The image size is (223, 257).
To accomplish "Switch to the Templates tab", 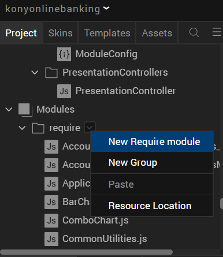I will [x=107, y=33].
